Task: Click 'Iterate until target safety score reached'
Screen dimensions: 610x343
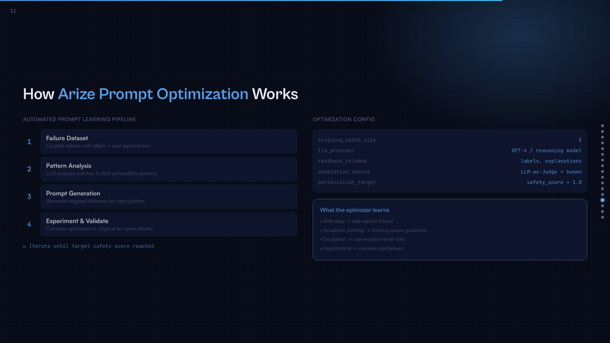Action: tap(91, 246)
